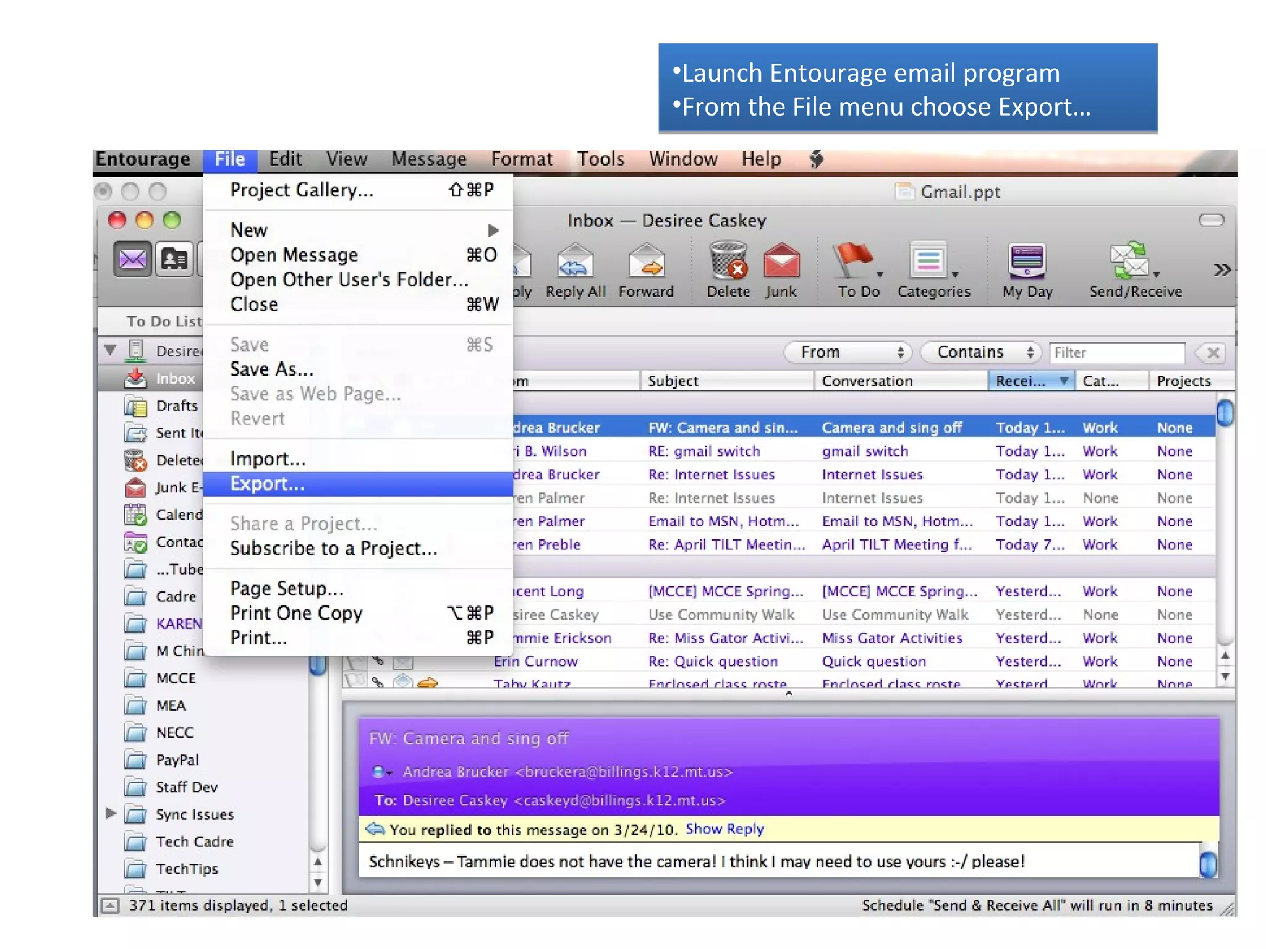Open the Tech Cadre folder
This screenshot has width=1266, height=949.
[x=179, y=841]
